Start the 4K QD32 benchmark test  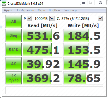[x=14, y=78]
